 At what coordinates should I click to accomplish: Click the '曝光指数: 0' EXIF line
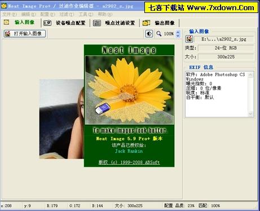point(199,83)
